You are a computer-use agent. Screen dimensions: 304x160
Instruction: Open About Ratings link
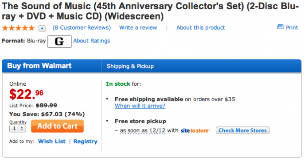tap(91, 41)
